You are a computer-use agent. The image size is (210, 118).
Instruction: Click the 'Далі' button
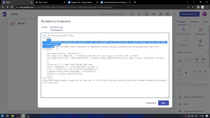click(163, 103)
